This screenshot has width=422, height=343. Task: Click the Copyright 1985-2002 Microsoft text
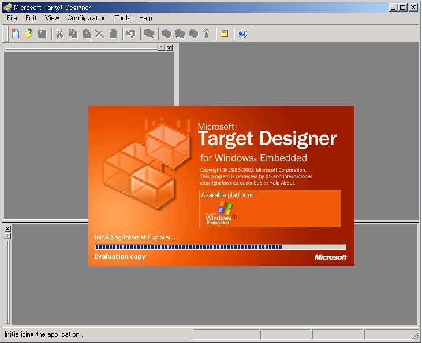[x=253, y=170]
